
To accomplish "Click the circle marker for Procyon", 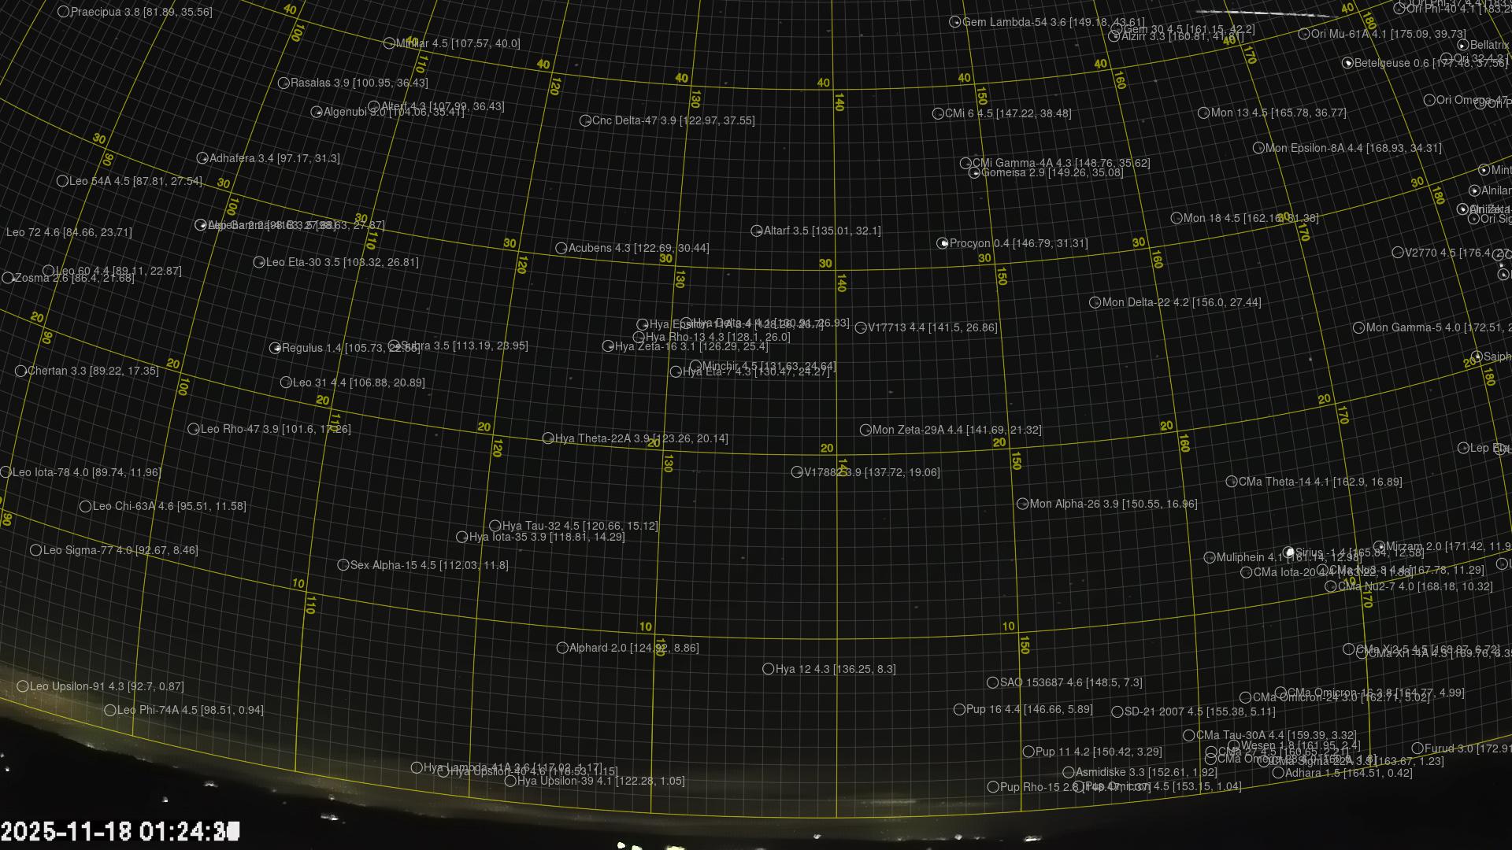I will click(x=943, y=244).
